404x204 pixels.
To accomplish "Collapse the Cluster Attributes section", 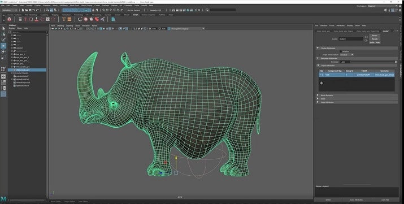I will point(318,48).
